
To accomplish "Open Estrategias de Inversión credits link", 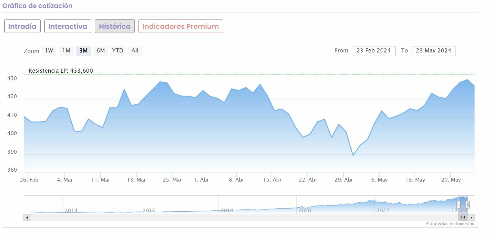I will [450, 224].
